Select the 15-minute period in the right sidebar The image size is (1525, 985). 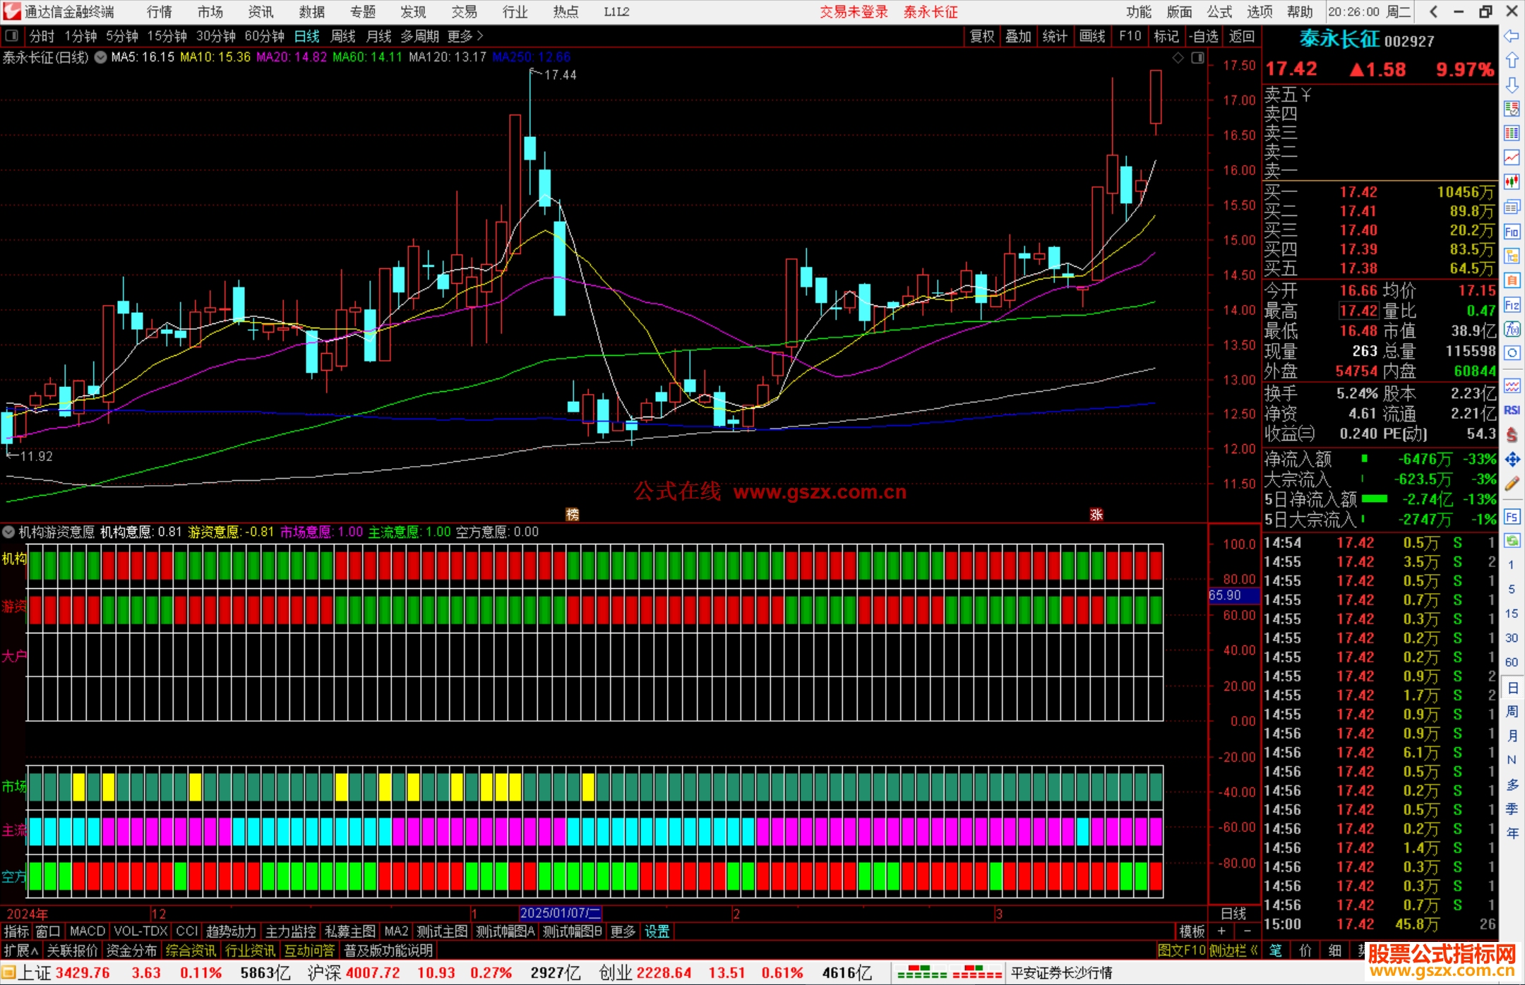[x=1511, y=614]
